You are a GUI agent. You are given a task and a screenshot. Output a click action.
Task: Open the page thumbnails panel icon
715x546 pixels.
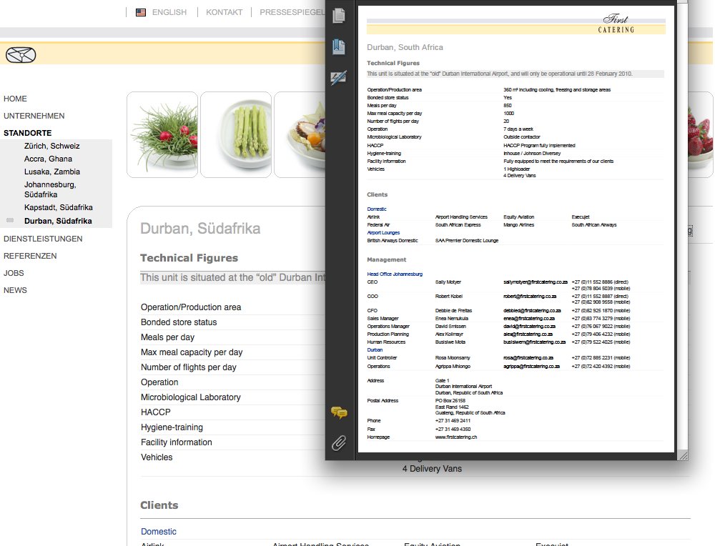click(x=339, y=16)
